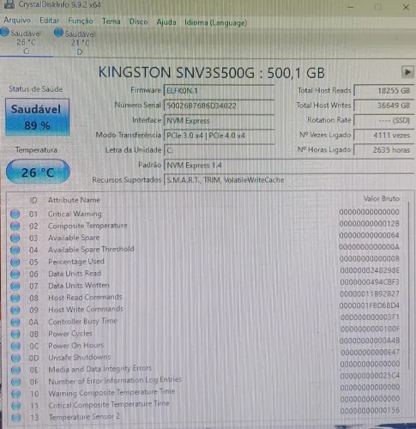Click status icon for Number of Error Information Log Entries
Image resolution: width=416 pixels, height=429 pixels.
pyautogui.click(x=15, y=382)
